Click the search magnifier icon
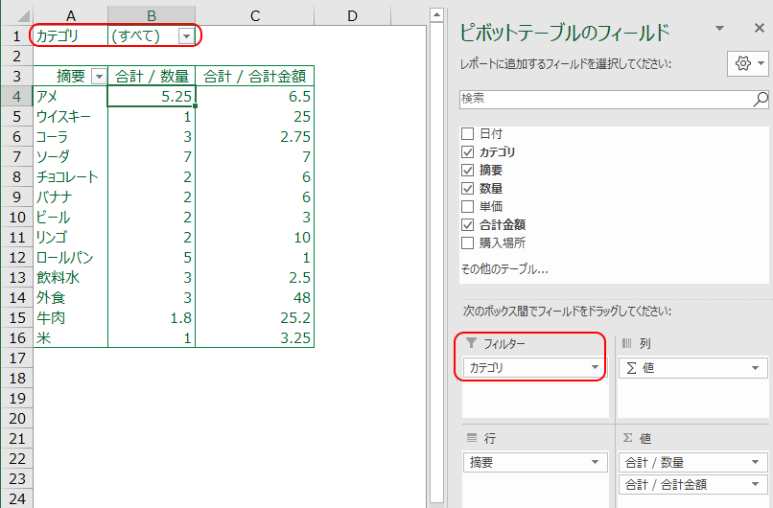The height and width of the screenshot is (508, 773). [x=761, y=99]
